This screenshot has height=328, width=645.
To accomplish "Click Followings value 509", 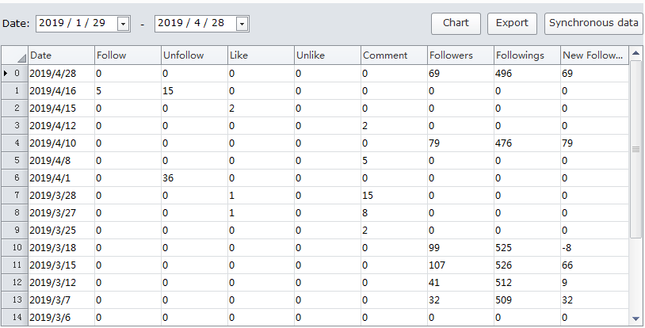I will pos(528,299).
